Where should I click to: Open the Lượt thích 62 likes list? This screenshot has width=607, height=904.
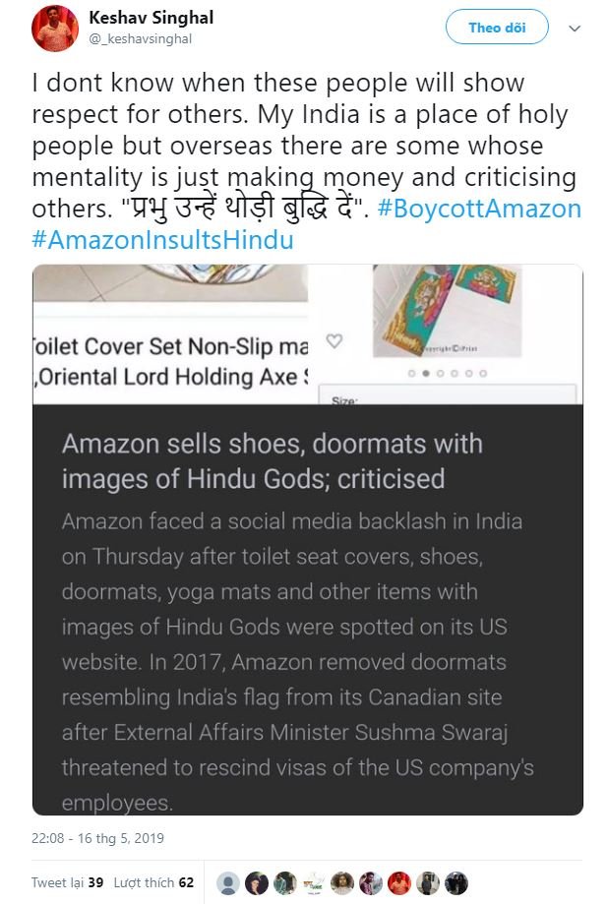(153, 882)
